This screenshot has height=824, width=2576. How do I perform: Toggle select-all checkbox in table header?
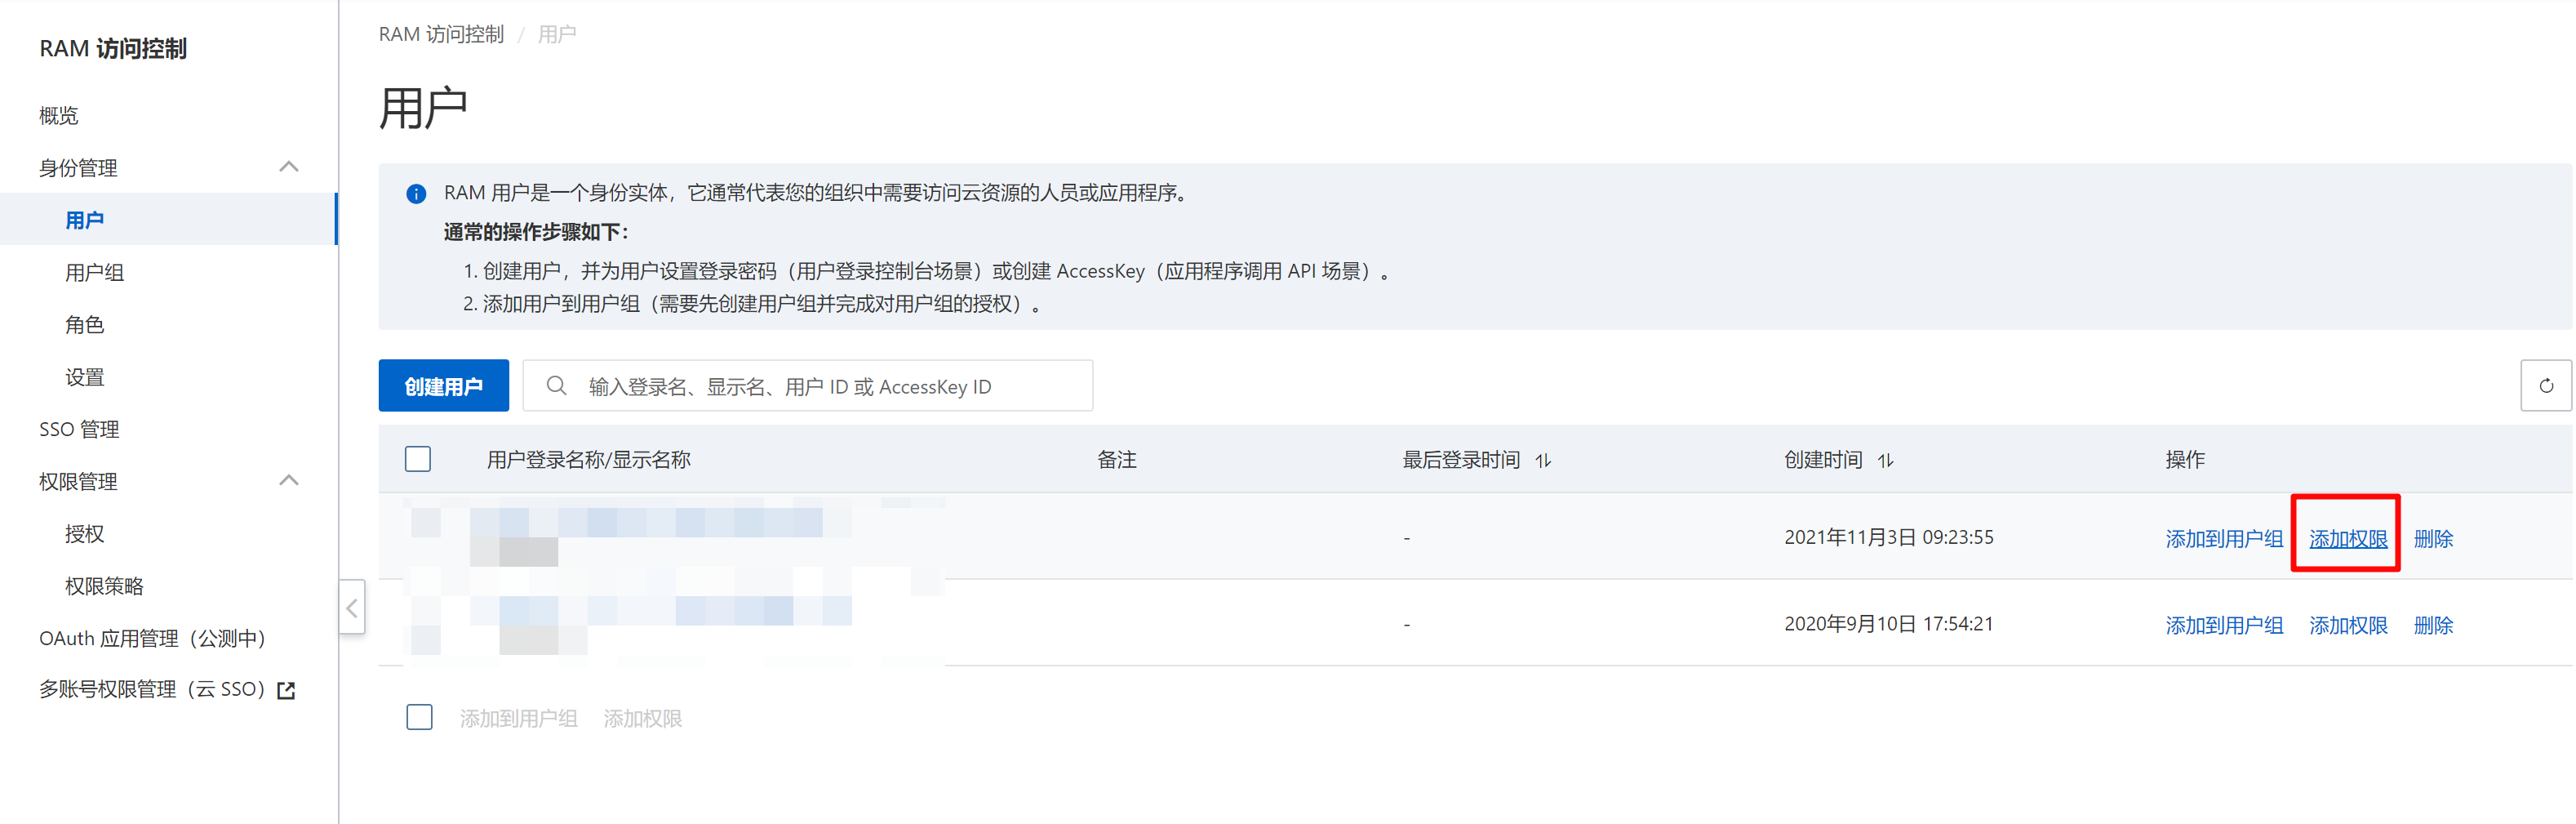(x=418, y=459)
